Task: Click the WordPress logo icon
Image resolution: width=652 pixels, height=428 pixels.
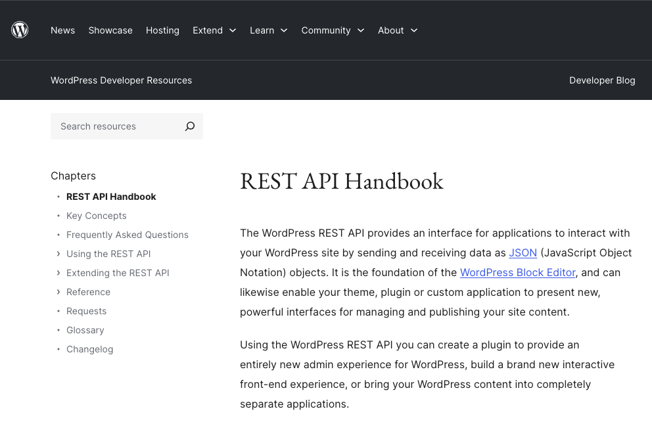Action: [20, 30]
